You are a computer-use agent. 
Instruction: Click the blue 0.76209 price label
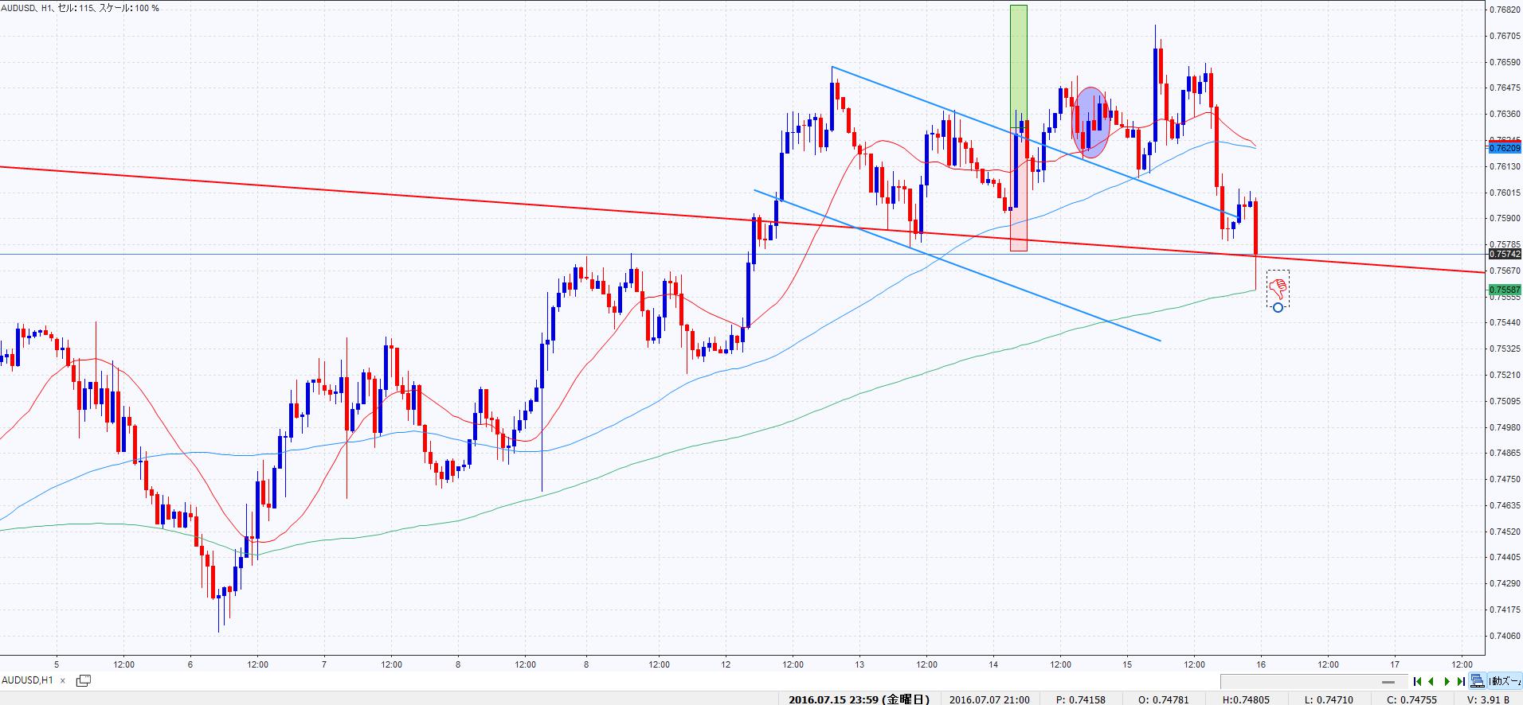[x=1505, y=148]
